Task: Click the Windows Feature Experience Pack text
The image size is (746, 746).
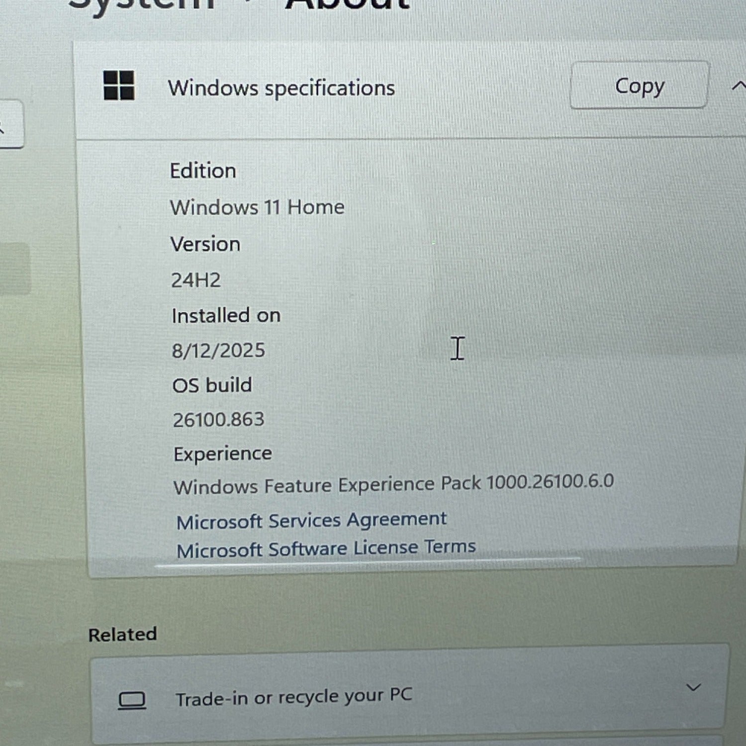Action: click(393, 484)
